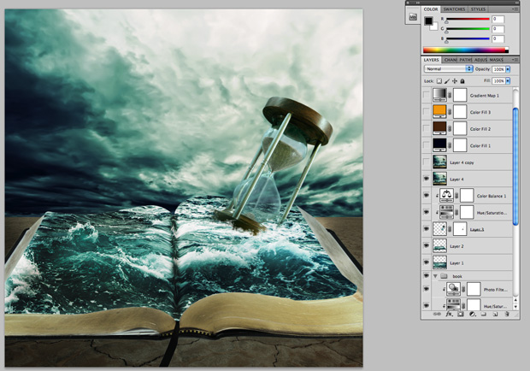Show the Layer 4 copy layer
The height and width of the screenshot is (371, 530).
point(427,162)
